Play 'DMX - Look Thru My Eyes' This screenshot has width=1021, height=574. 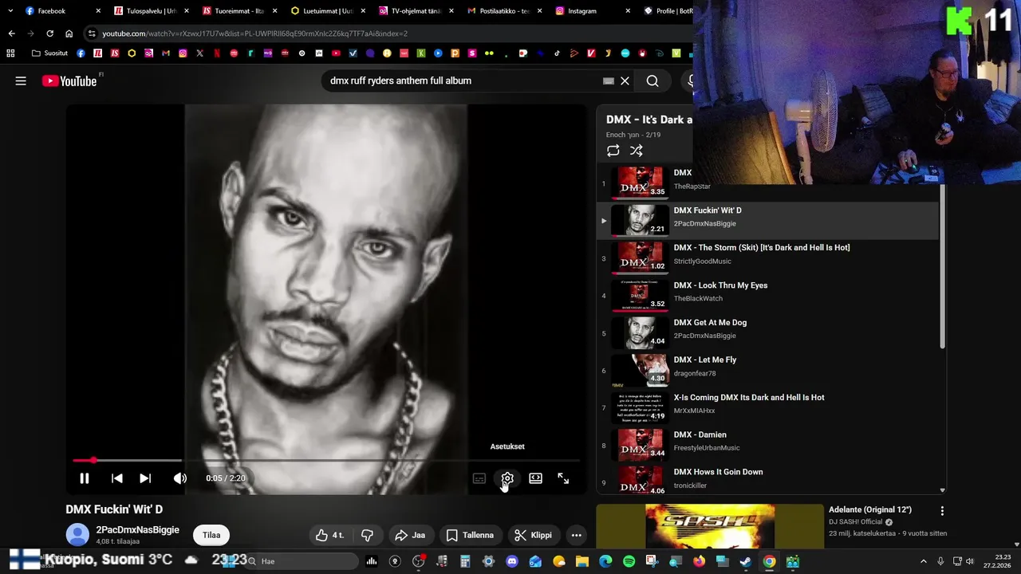(x=720, y=285)
